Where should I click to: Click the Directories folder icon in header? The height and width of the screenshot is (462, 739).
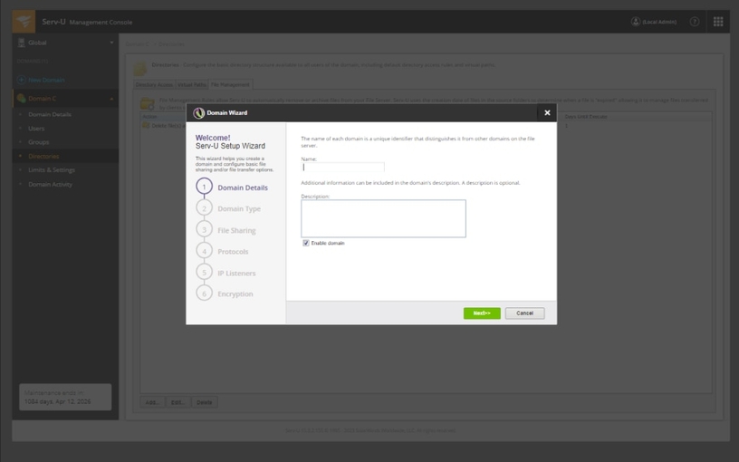point(140,69)
